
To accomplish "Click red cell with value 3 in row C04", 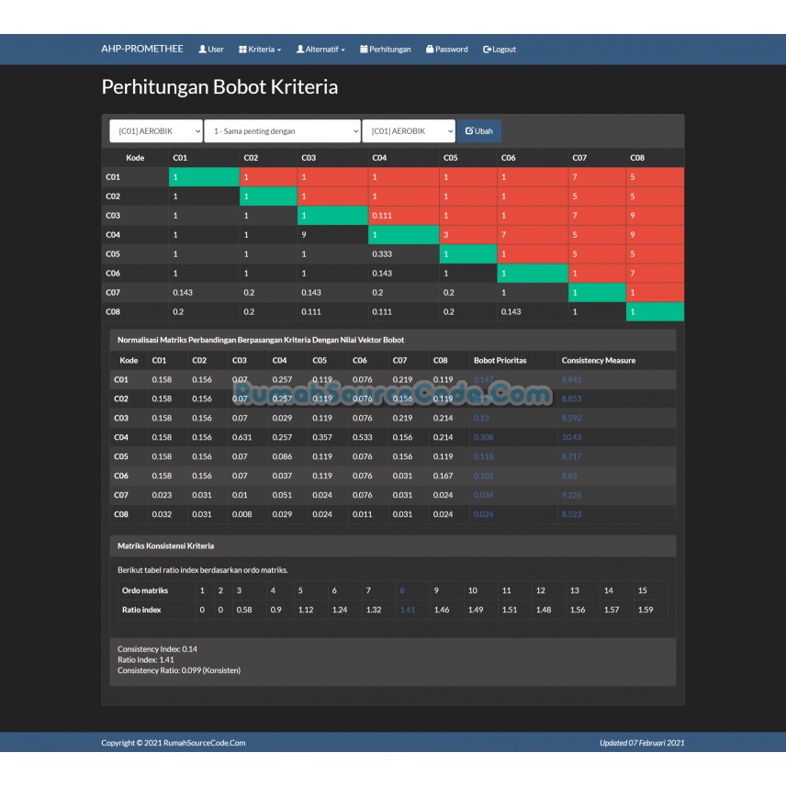I will 468,235.
